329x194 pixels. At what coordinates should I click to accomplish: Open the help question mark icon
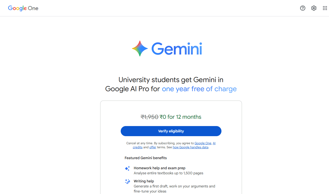pyautogui.click(x=303, y=8)
